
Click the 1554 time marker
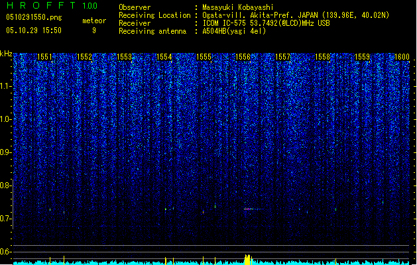[x=164, y=57]
